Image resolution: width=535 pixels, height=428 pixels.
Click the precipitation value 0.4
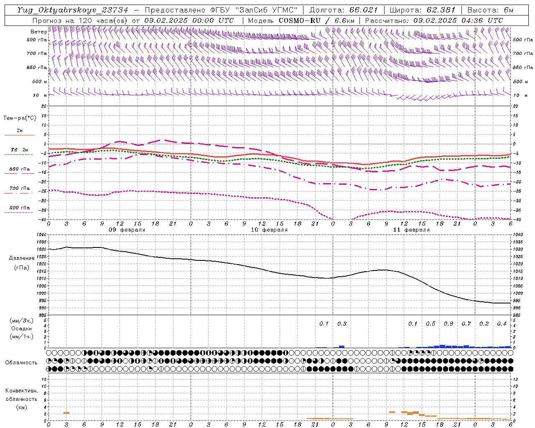502,324
